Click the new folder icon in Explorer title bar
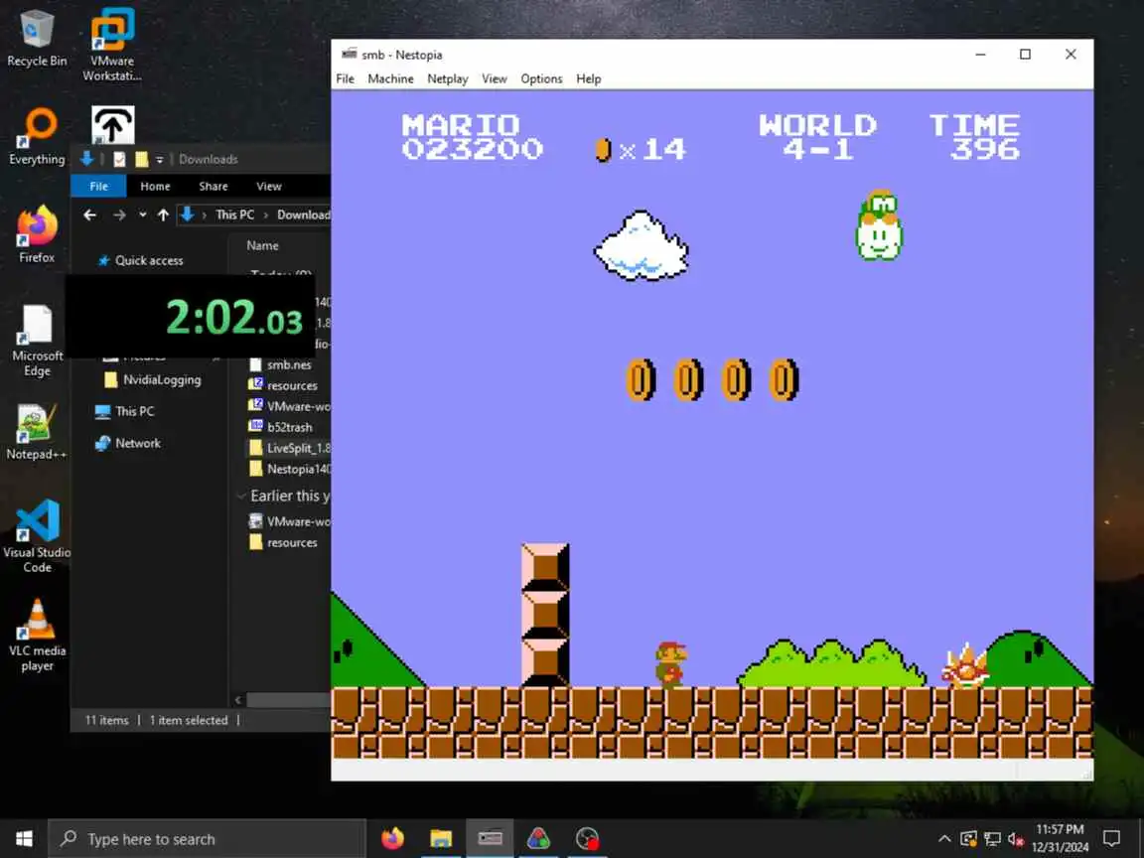Viewport: 1144px width, 858px height. tap(142, 159)
